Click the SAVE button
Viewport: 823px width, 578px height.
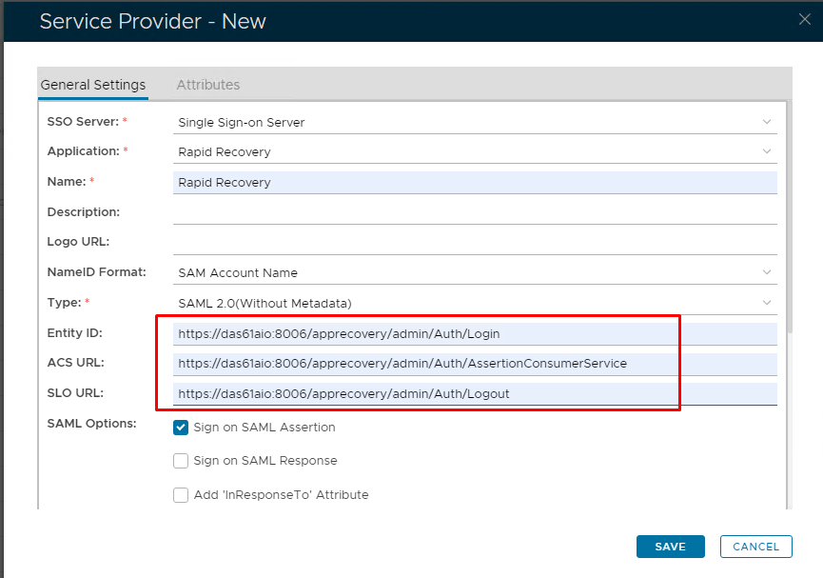(x=670, y=547)
